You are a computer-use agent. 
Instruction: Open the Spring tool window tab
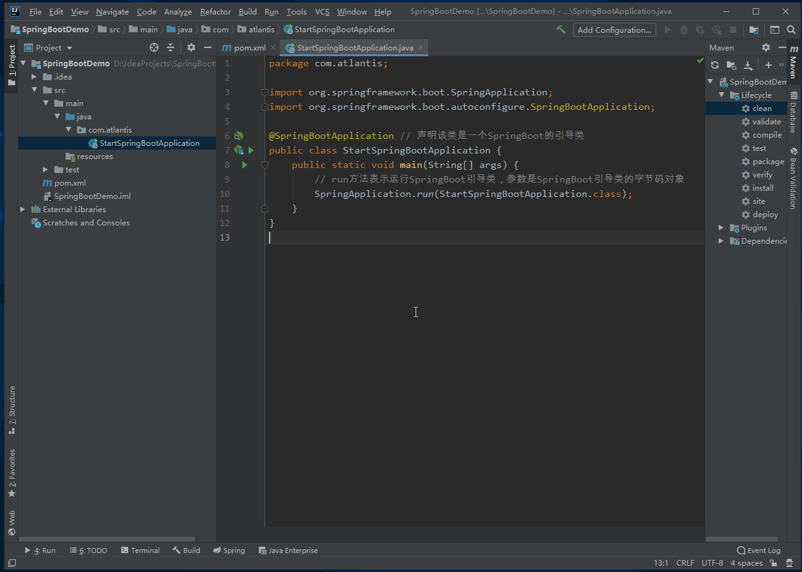click(229, 551)
